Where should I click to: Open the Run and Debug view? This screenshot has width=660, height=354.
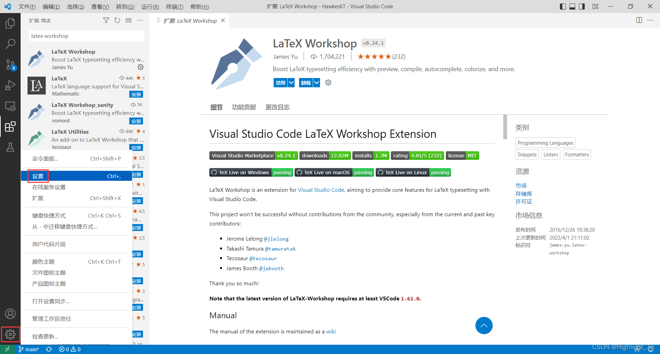(10, 85)
